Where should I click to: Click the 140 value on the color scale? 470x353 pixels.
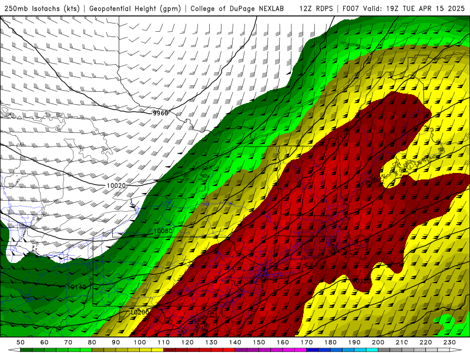pos(235,342)
